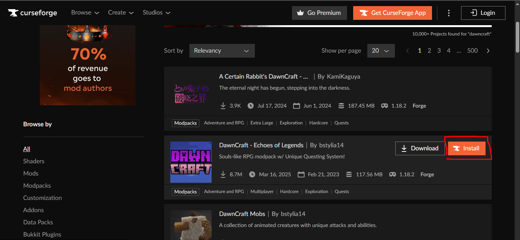Click Exploration tag under Echoes of Legends

(x=317, y=192)
